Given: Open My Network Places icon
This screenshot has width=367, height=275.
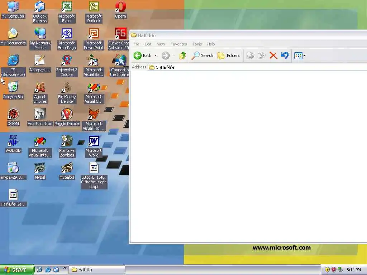Looking at the screenshot, I should tap(40, 39).
